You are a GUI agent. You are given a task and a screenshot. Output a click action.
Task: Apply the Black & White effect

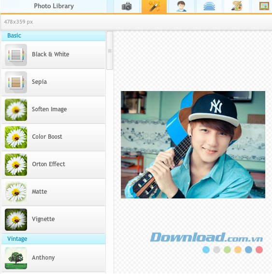pos(53,55)
